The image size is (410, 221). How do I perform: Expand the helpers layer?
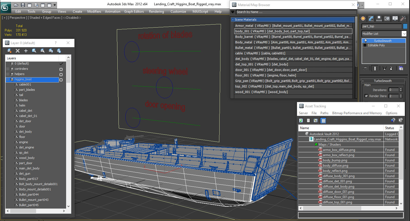(8, 74)
